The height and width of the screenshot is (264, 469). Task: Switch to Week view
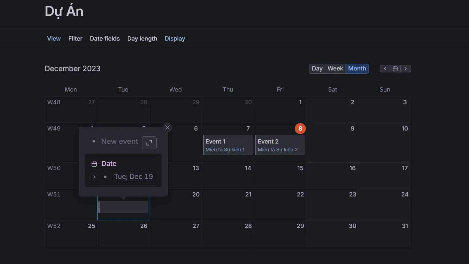click(x=335, y=69)
